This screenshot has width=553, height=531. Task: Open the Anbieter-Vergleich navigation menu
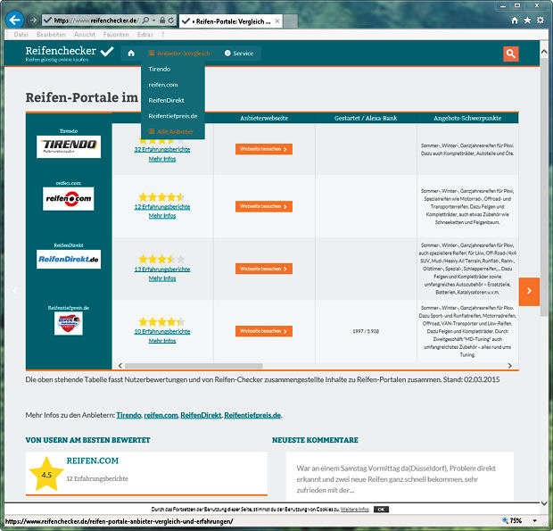tap(179, 54)
